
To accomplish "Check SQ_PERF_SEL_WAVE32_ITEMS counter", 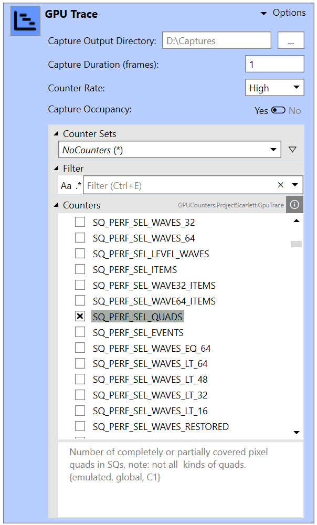I will tap(80, 285).
